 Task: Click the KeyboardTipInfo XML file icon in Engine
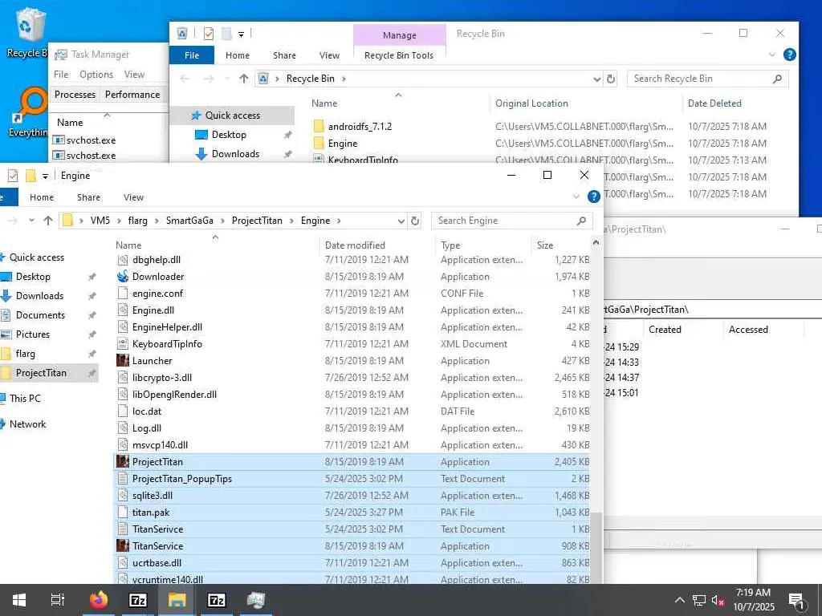(x=123, y=344)
